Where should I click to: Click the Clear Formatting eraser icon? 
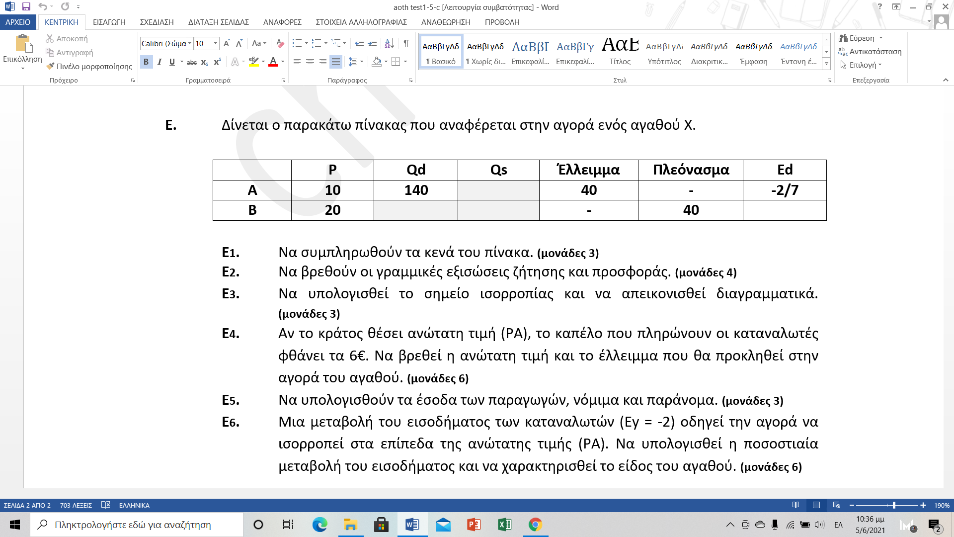280,44
